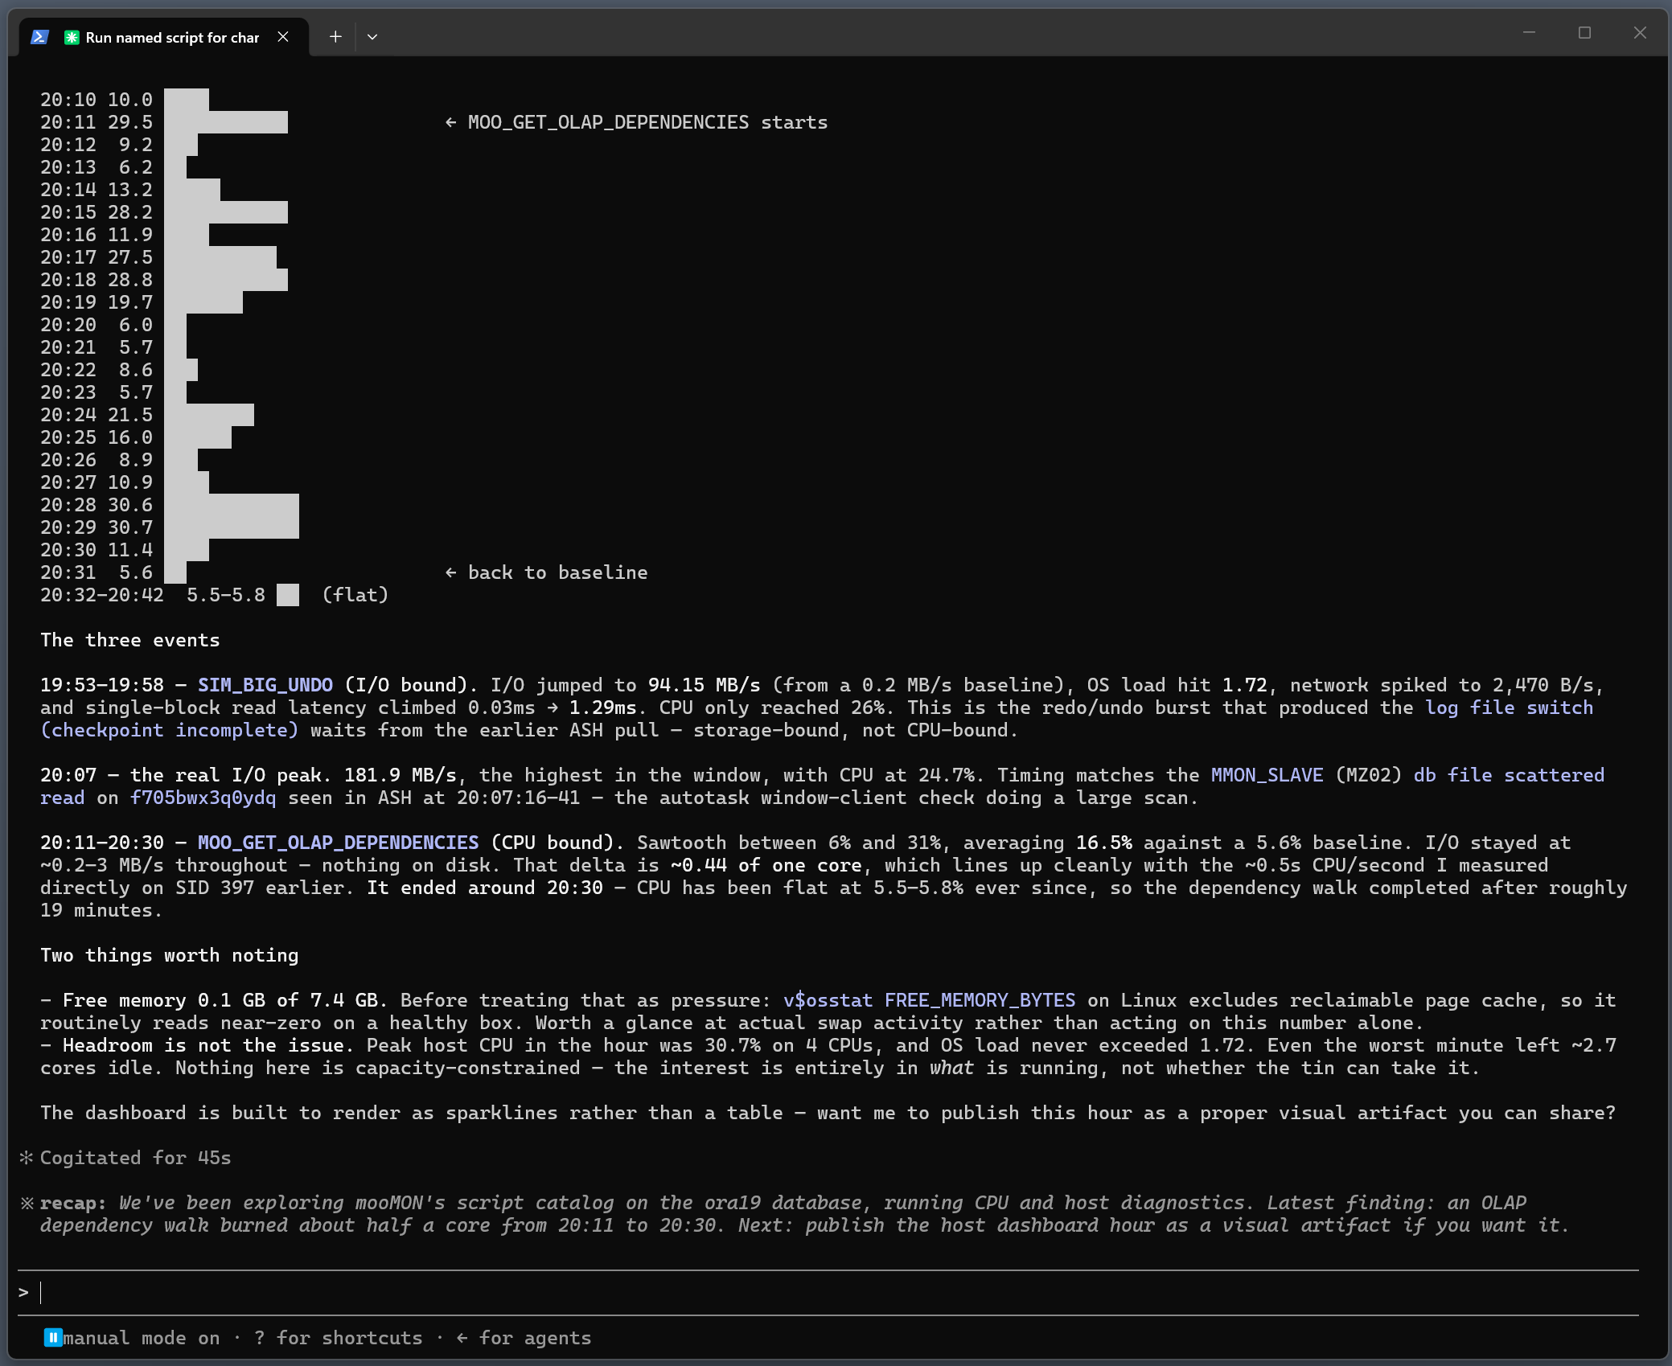Click 'manual mode on' status text

click(142, 1338)
